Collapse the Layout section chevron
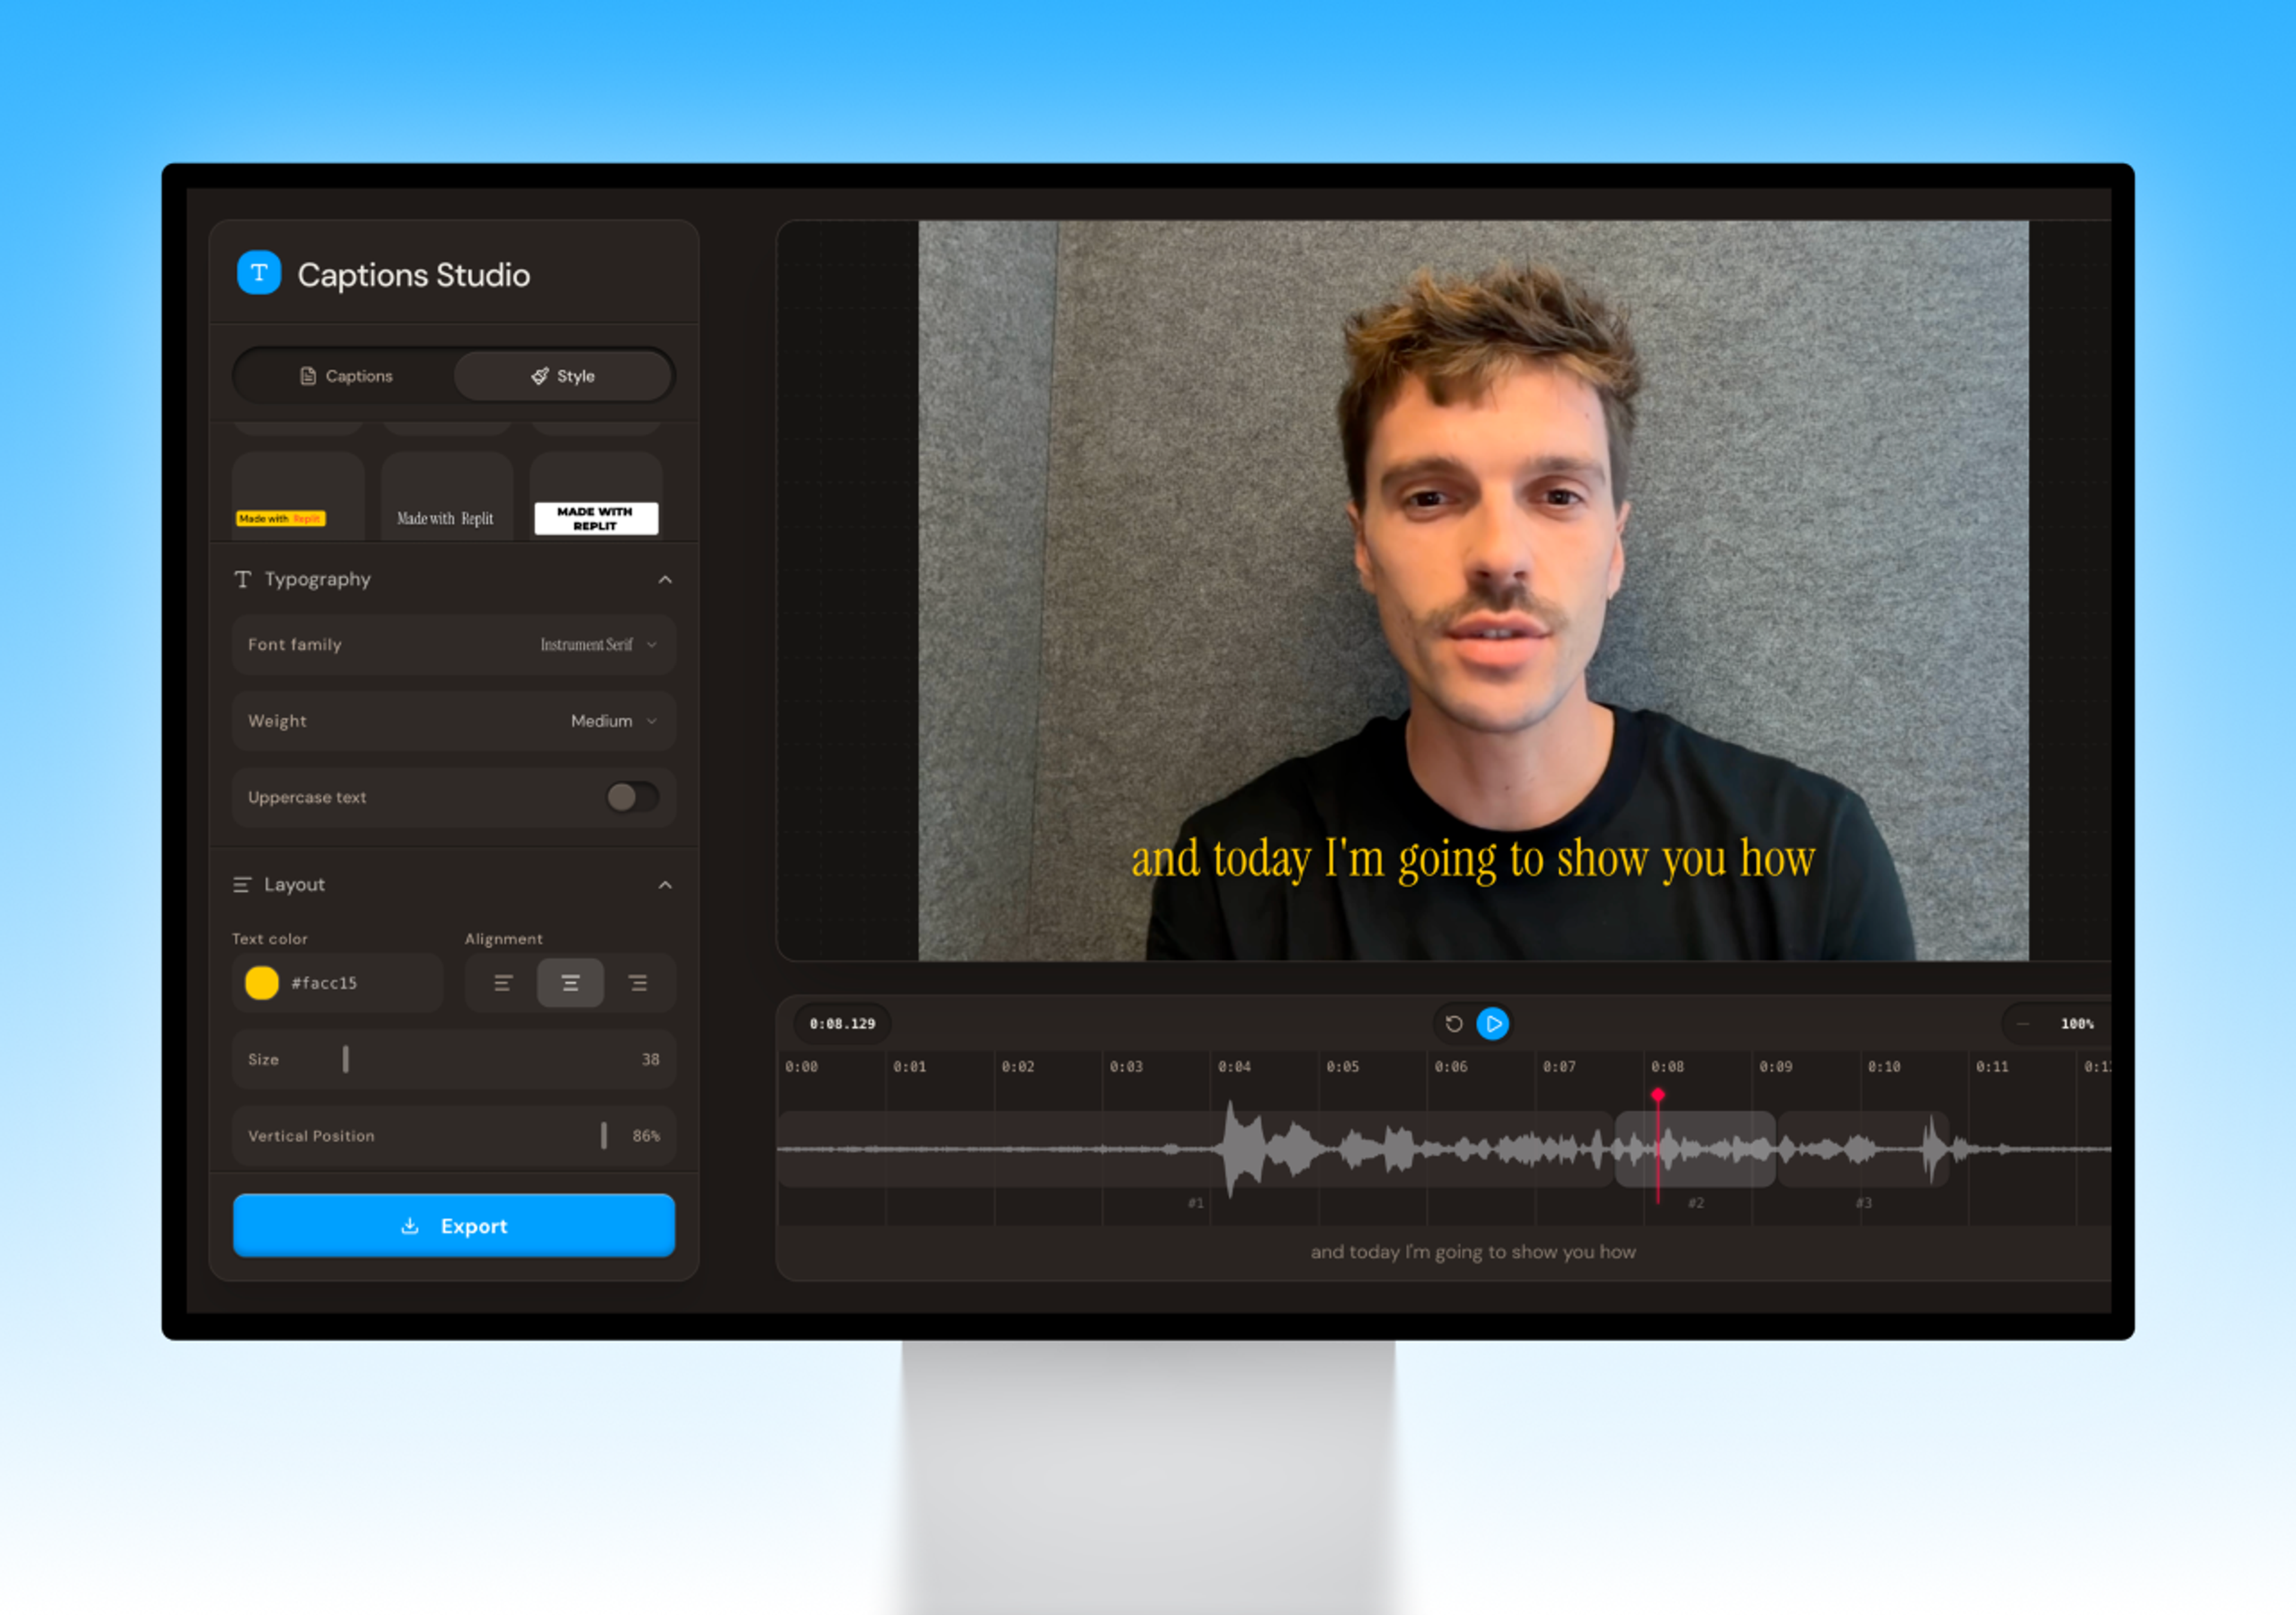Screen dimensions: 2296x1615 click(665, 885)
